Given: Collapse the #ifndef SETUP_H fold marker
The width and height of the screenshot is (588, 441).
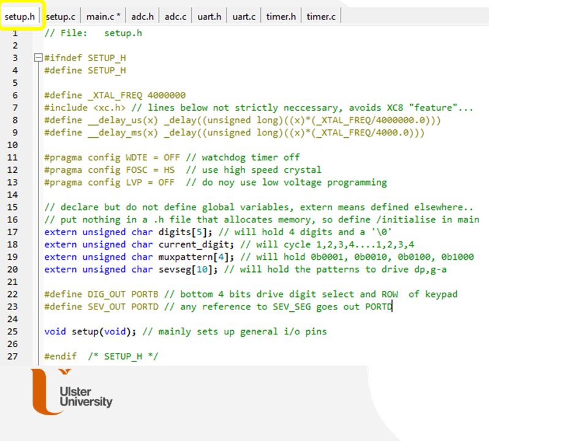Looking at the screenshot, I should point(38,58).
